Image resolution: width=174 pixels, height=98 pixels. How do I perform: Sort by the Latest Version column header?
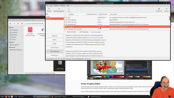[103, 14]
